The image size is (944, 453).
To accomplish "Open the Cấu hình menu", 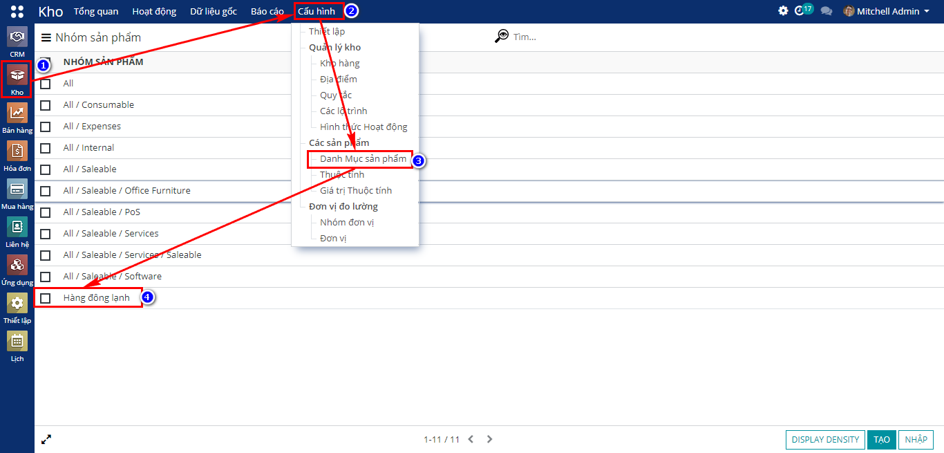I will click(x=317, y=11).
